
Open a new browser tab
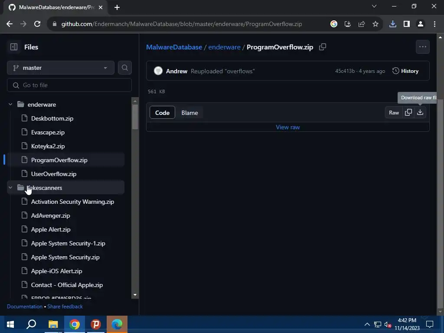coord(117,7)
